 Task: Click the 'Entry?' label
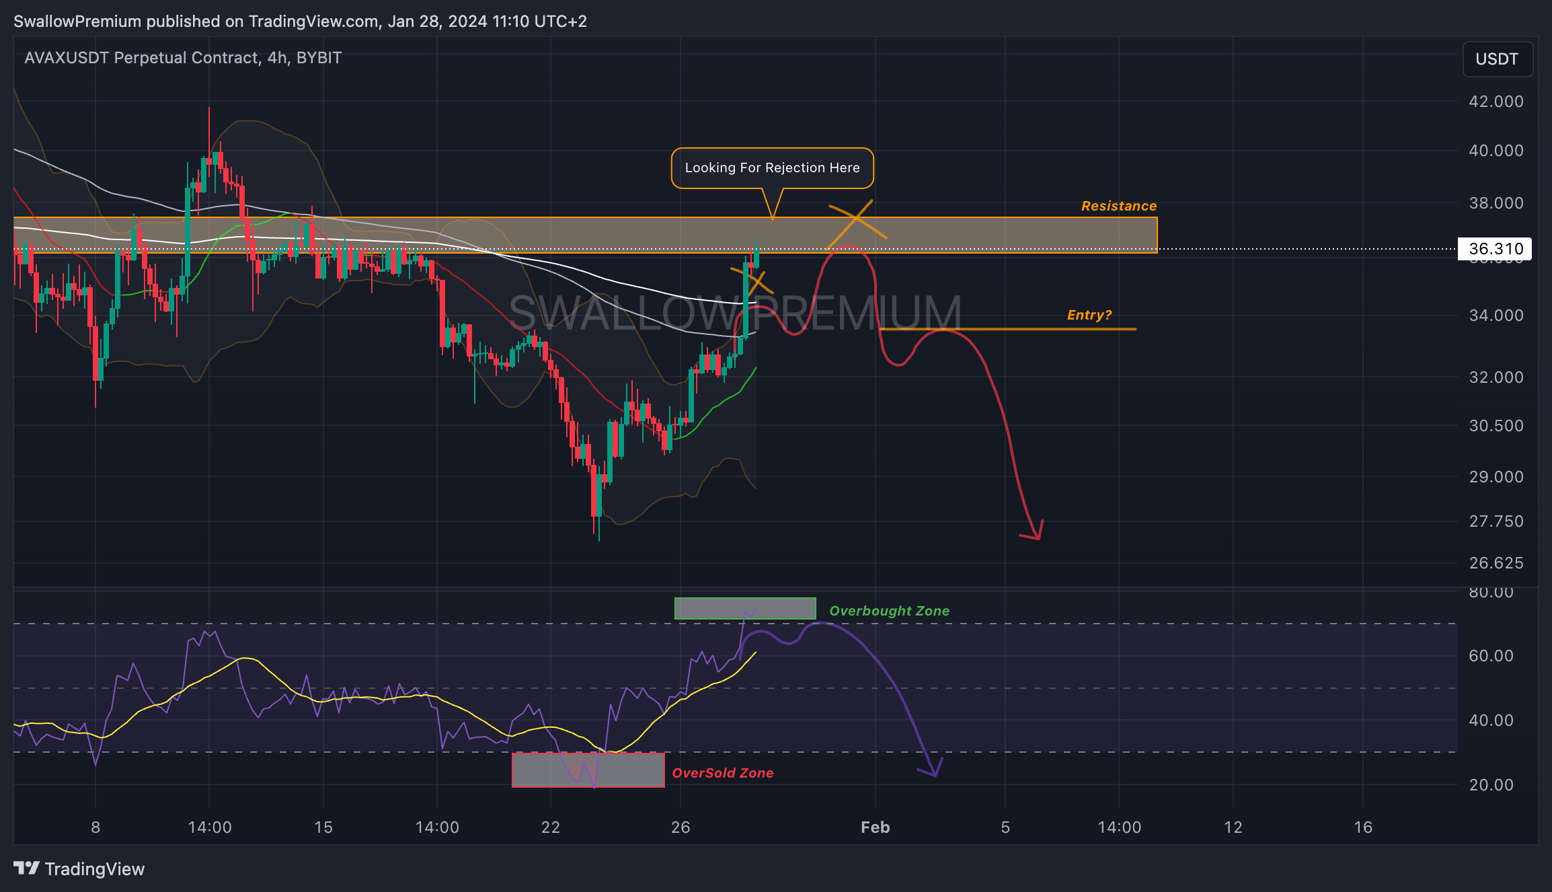(1089, 315)
